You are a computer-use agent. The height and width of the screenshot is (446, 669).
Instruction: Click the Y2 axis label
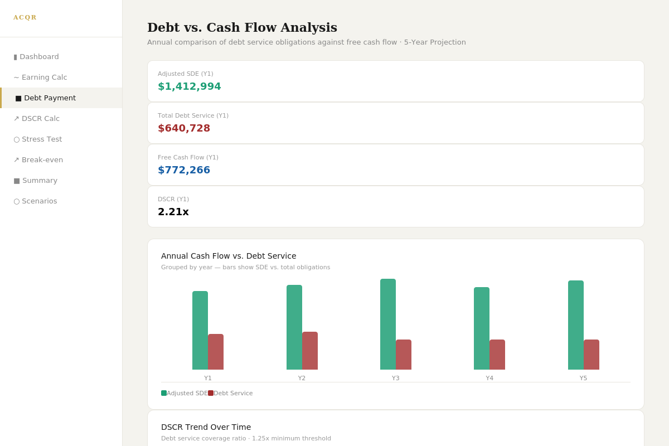click(302, 378)
